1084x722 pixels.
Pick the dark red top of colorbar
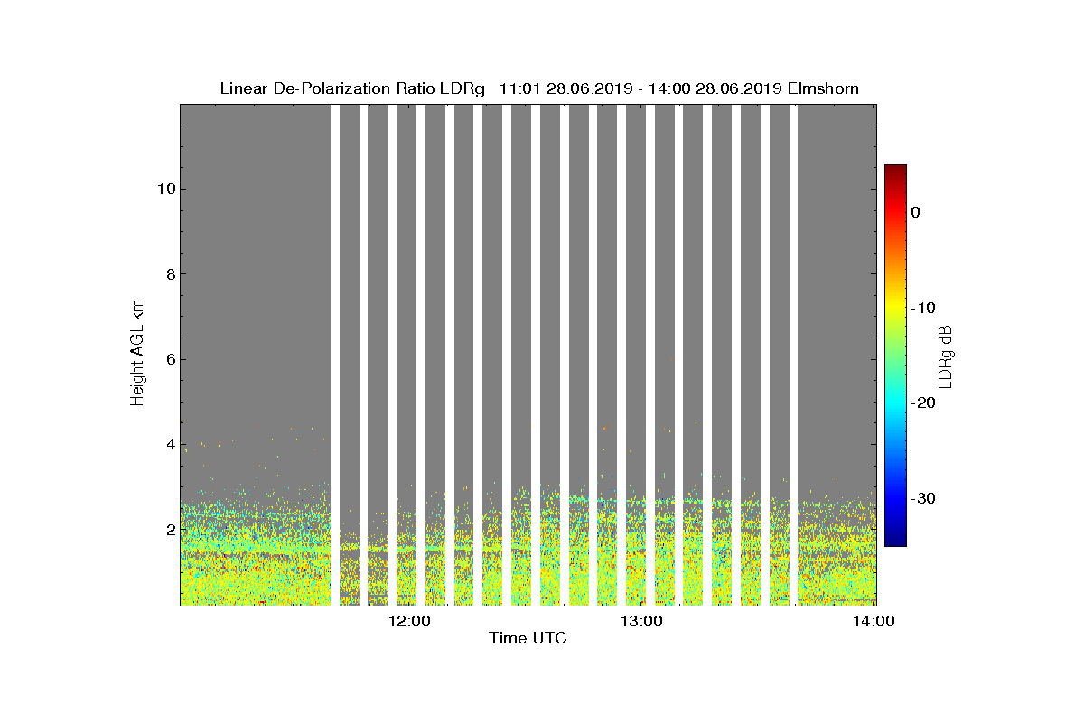(x=895, y=171)
